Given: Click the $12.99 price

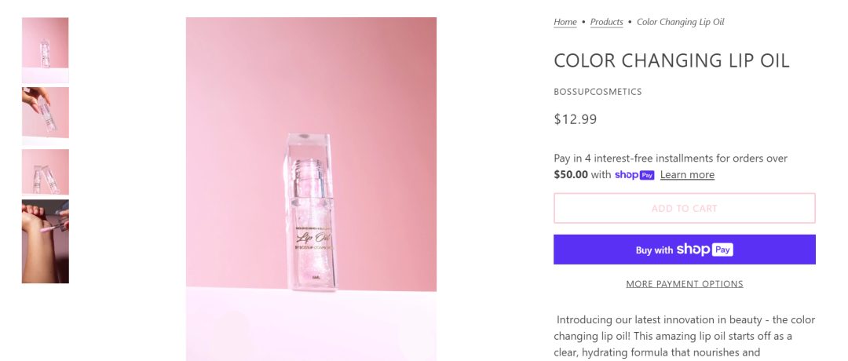Looking at the screenshot, I should coord(576,119).
